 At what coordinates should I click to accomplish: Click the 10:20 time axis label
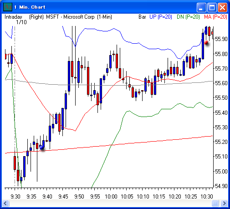point(175,197)
